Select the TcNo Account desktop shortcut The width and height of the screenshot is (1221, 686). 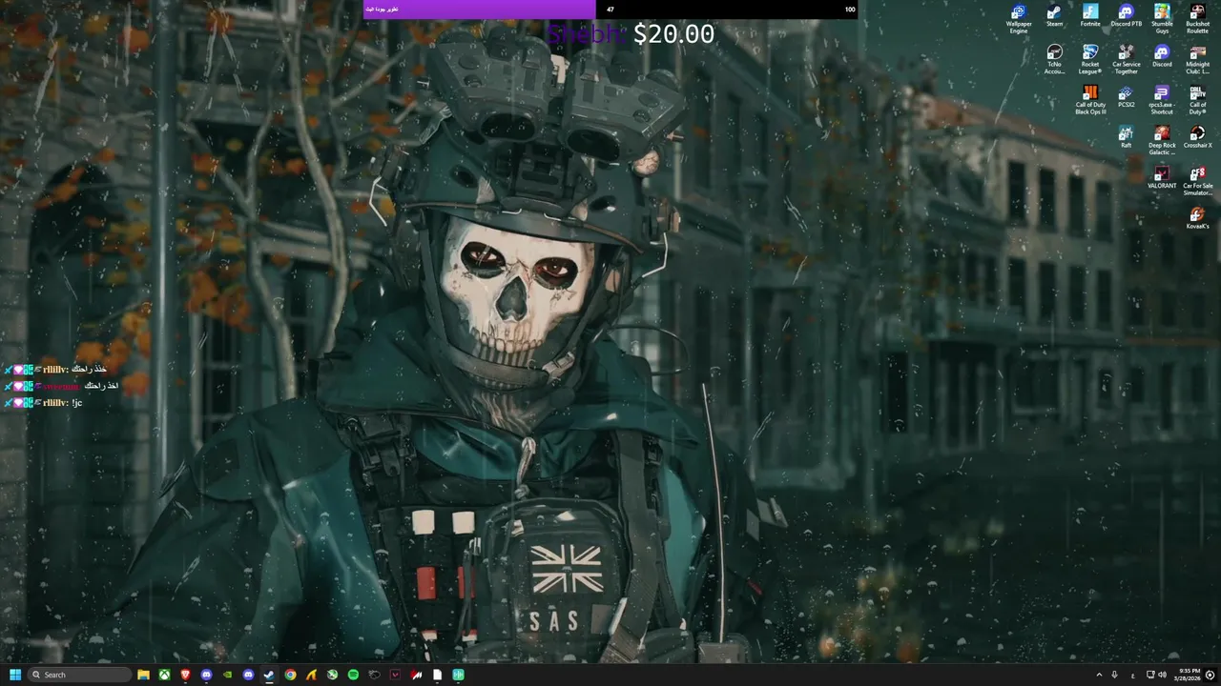pyautogui.click(x=1054, y=59)
